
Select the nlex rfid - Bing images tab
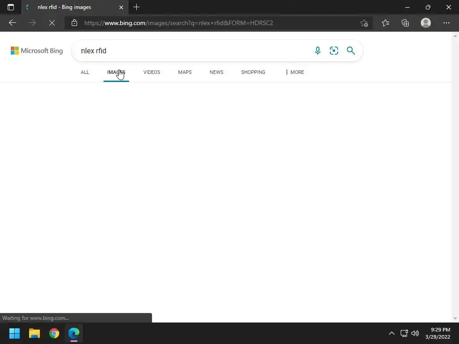75,7
